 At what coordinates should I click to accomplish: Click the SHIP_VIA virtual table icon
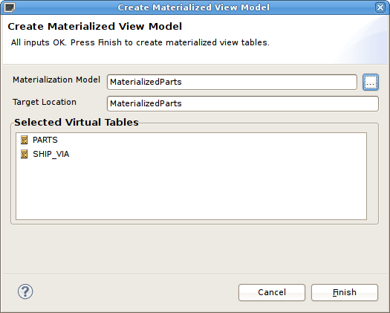point(24,154)
